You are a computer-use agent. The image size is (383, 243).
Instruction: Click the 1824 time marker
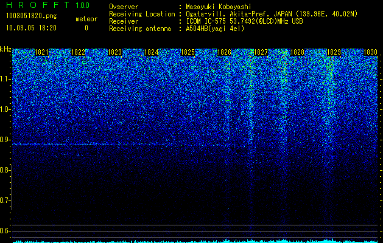coord(151,52)
